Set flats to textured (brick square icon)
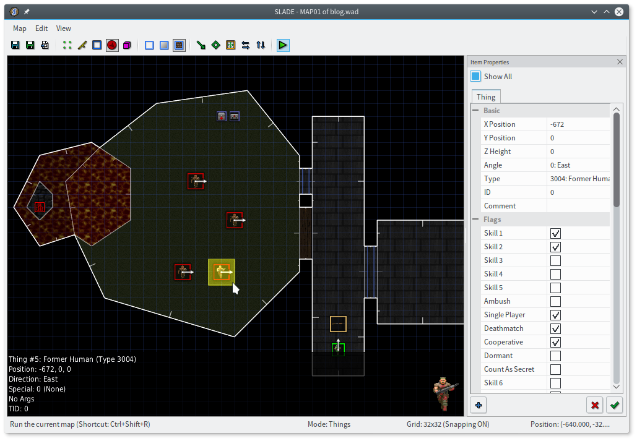This screenshot has height=441, width=637. [x=179, y=45]
